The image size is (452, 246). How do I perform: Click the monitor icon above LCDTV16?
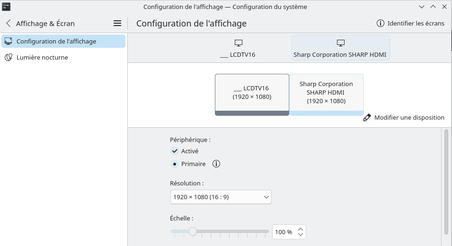pyautogui.click(x=238, y=43)
